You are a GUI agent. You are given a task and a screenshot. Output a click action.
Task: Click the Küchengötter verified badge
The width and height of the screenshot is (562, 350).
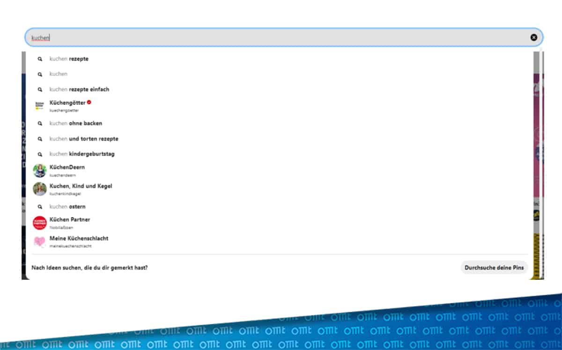pyautogui.click(x=89, y=102)
